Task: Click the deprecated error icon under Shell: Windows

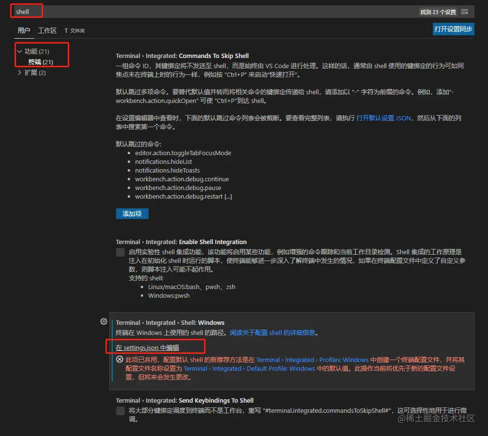Action: (119, 360)
